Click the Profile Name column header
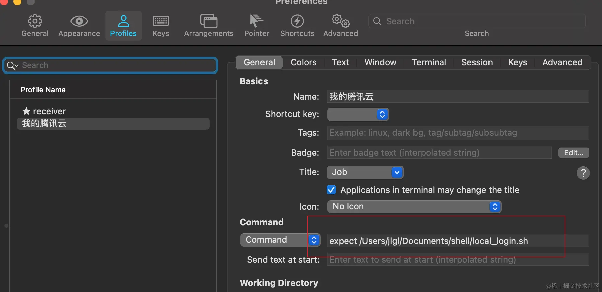This screenshot has width=602, height=292. [x=113, y=90]
